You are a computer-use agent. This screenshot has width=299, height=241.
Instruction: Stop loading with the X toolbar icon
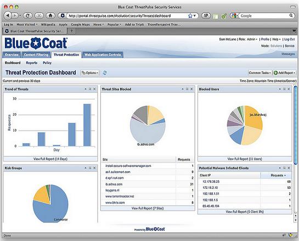39,16
